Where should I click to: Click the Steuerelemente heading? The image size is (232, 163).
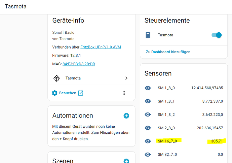[x=167, y=21]
